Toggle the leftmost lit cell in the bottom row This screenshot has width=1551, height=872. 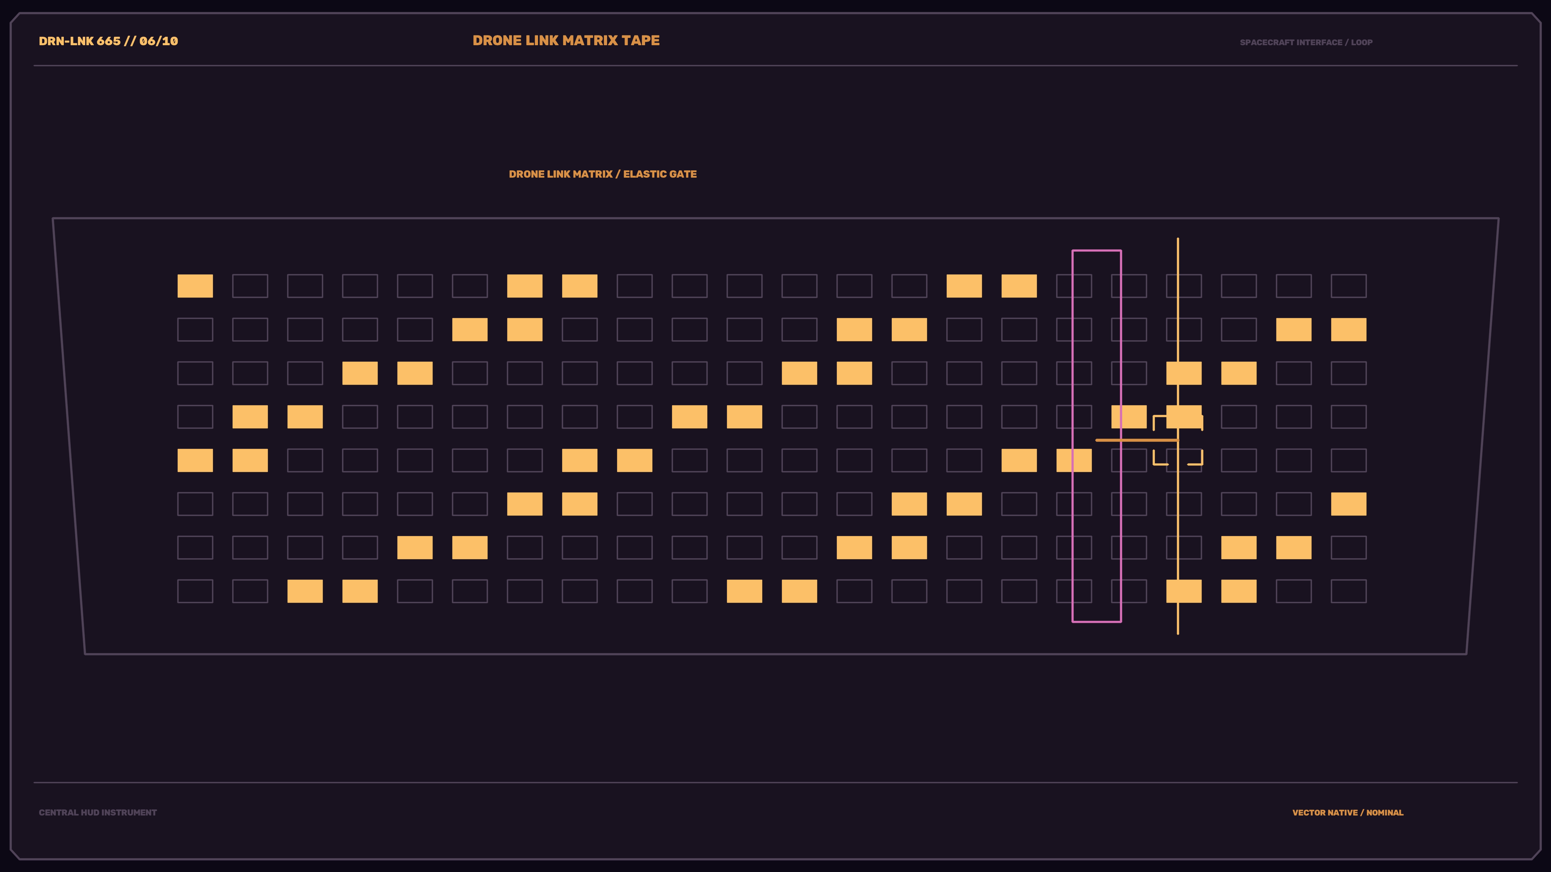click(x=305, y=591)
